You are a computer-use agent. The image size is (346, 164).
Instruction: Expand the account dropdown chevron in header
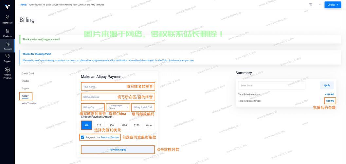319,5
